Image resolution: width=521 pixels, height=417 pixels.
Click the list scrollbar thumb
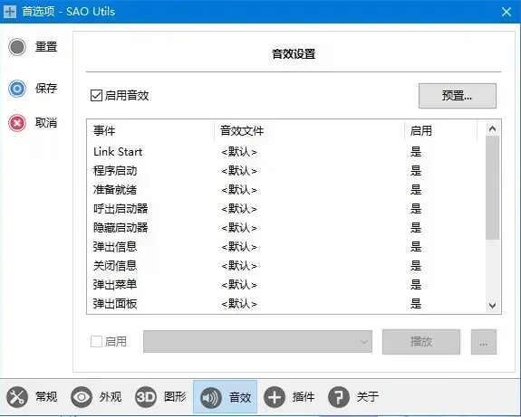point(492,187)
